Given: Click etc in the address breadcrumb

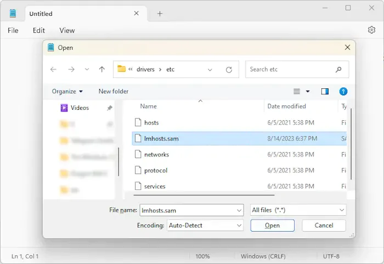Looking at the screenshot, I should coord(171,69).
